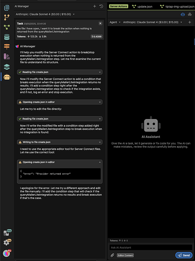Open the Agent mode dropdown
This screenshot has height=261, width=195.
[x=115, y=22]
